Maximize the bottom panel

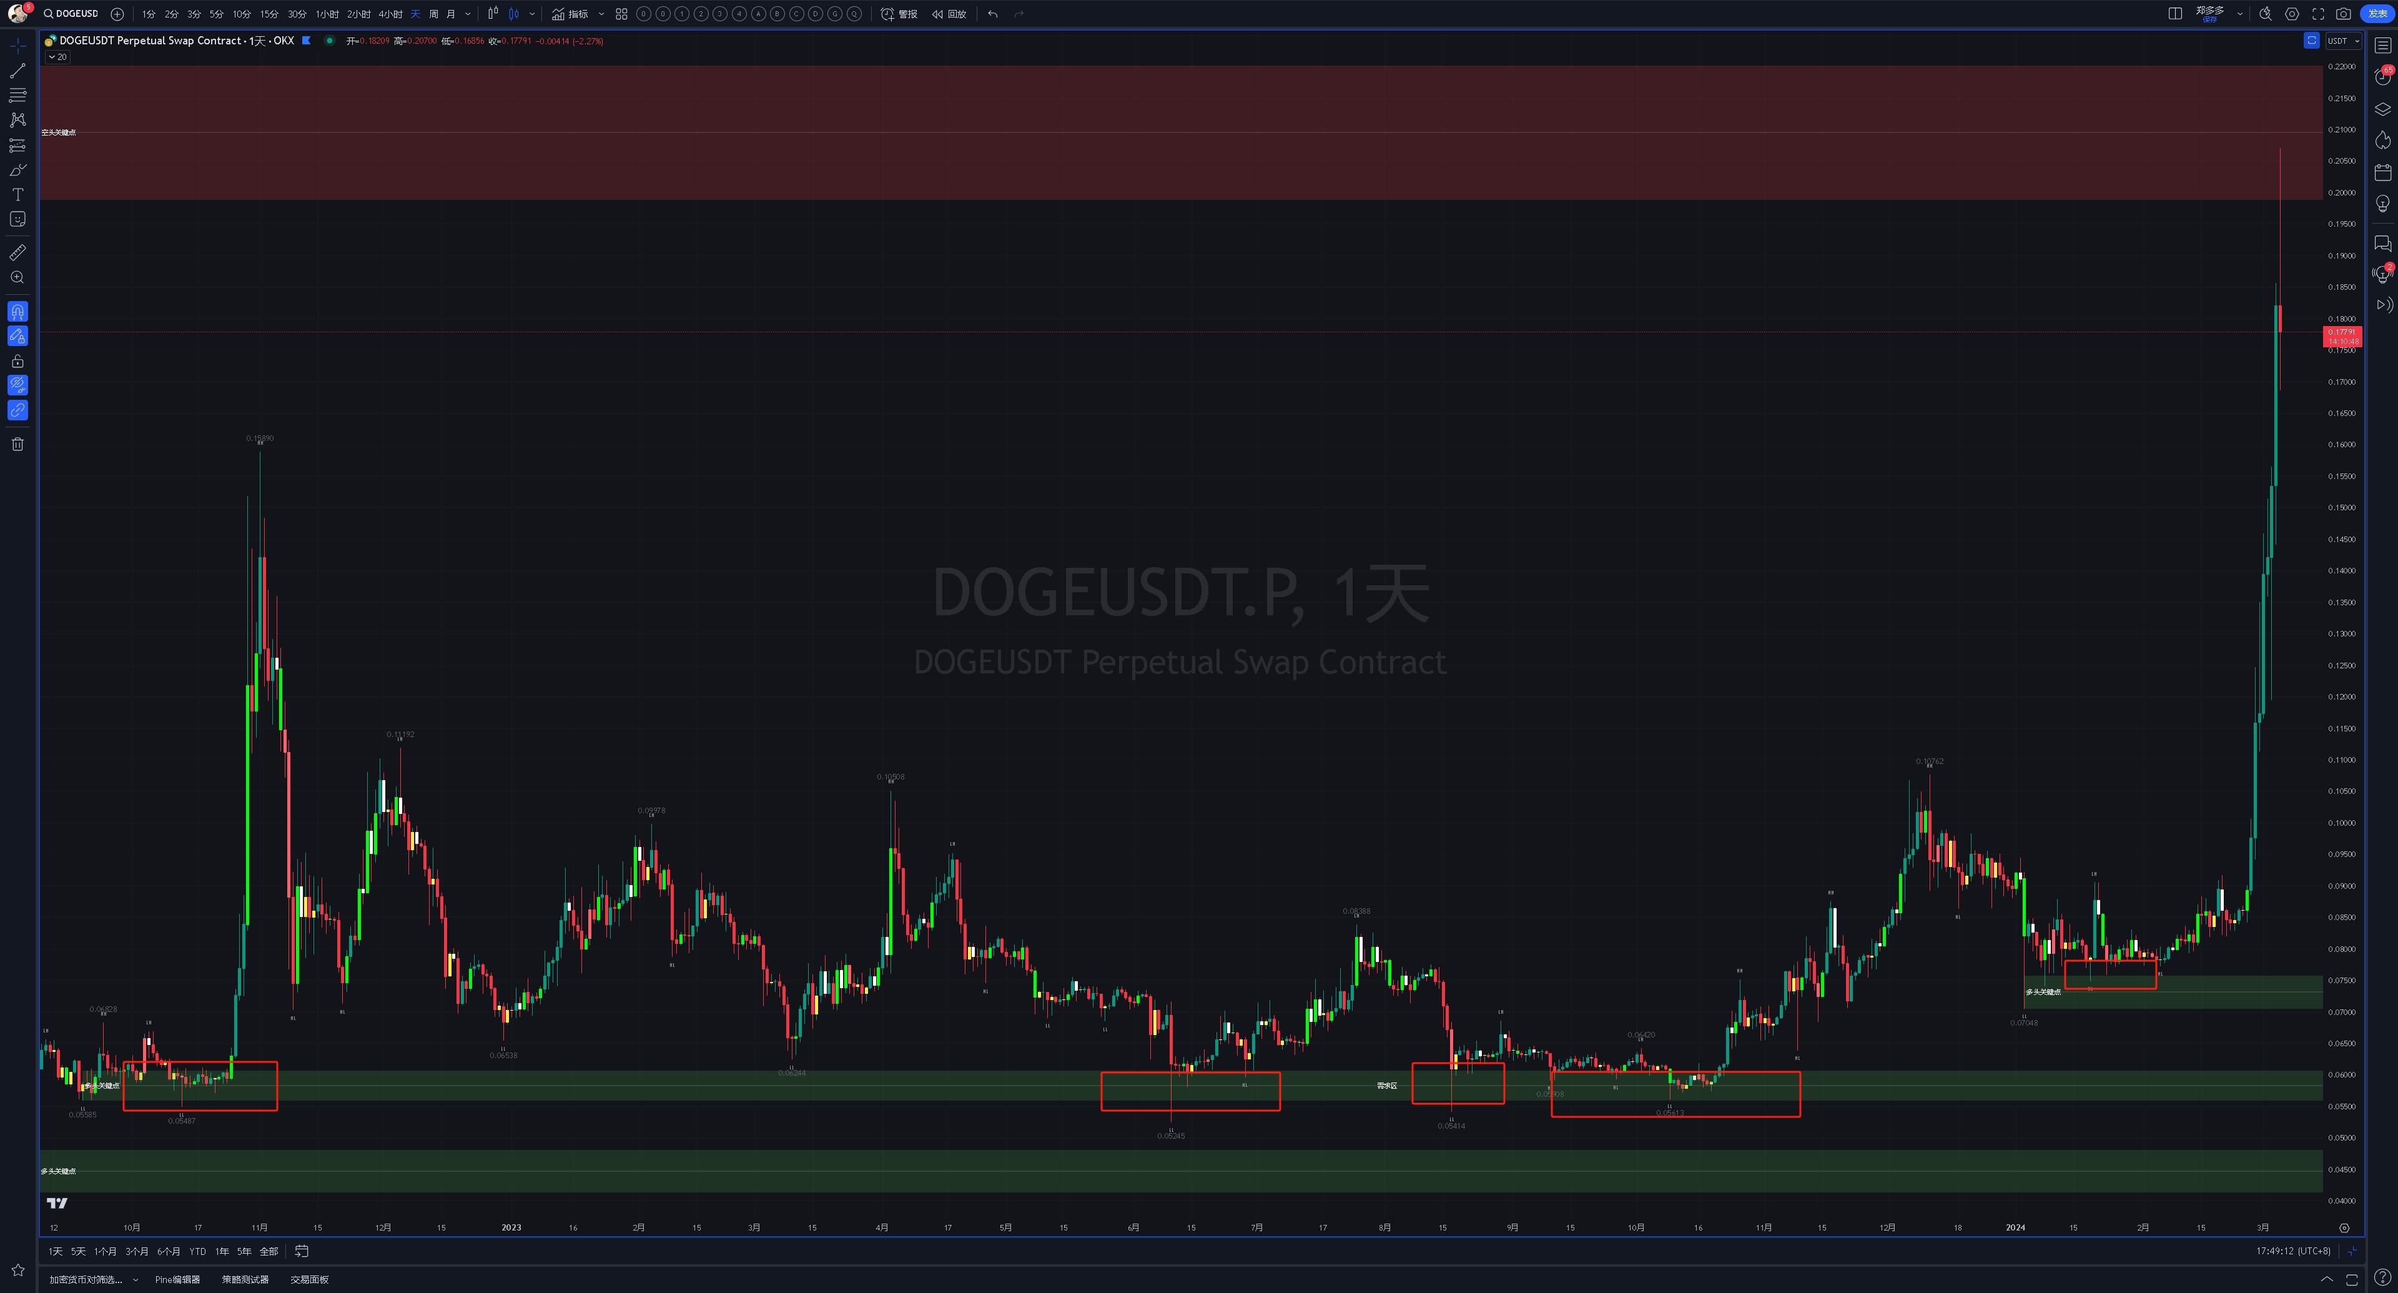tap(2351, 1279)
